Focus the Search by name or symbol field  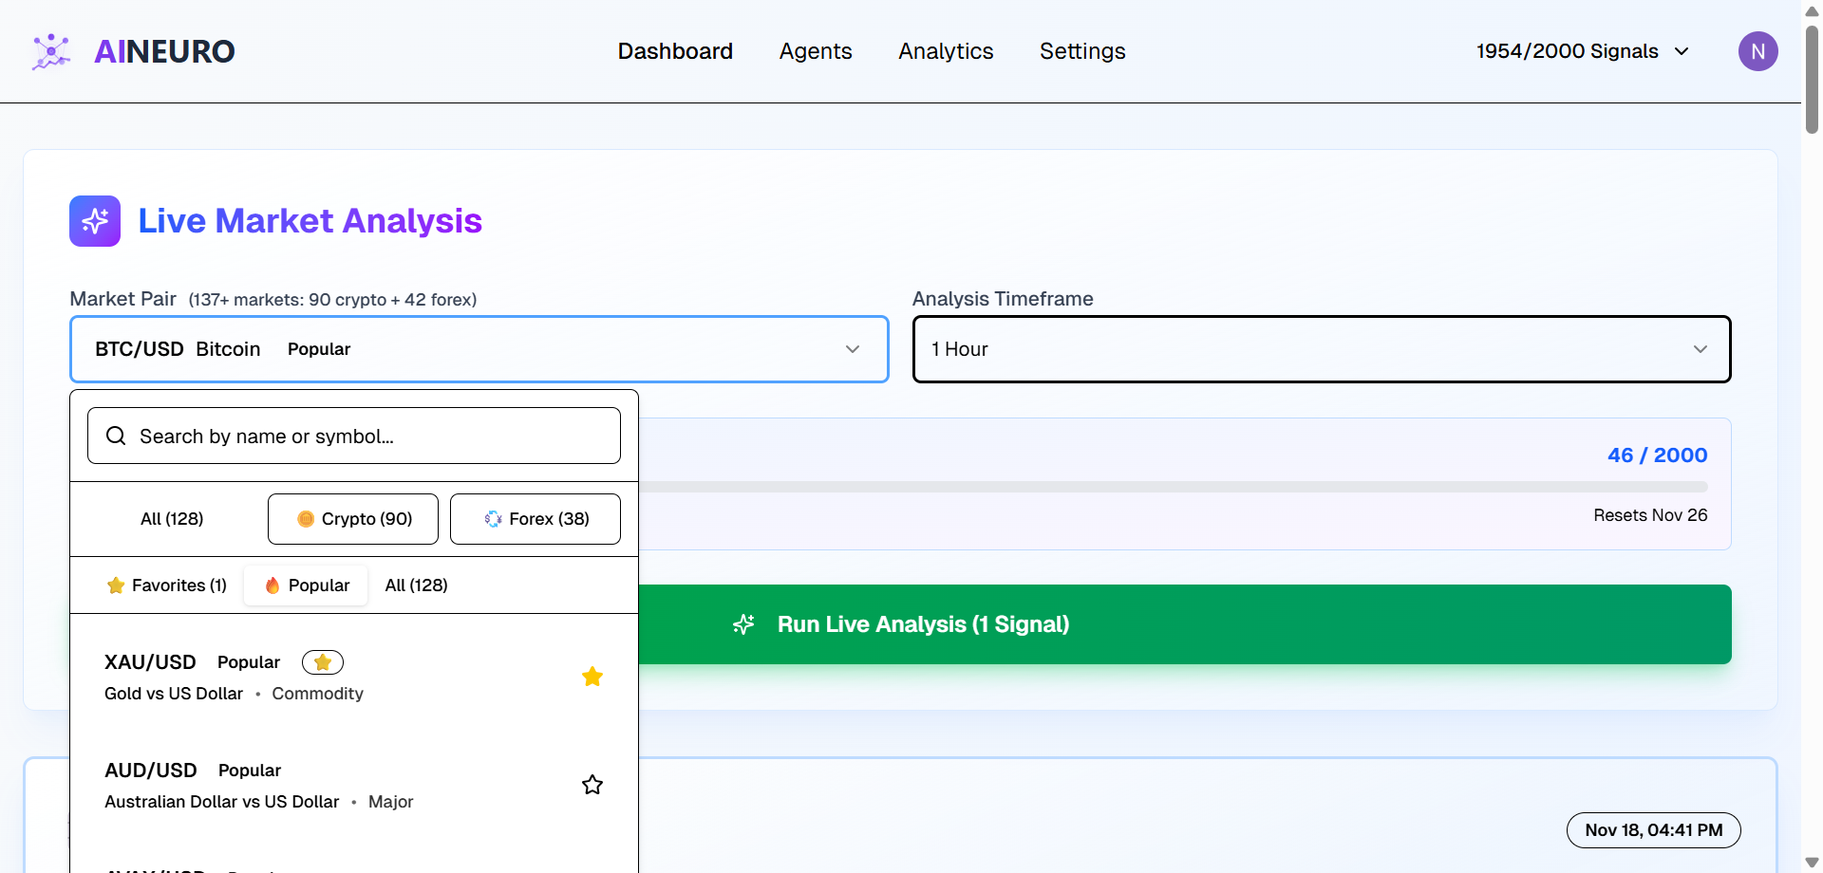tap(370, 436)
